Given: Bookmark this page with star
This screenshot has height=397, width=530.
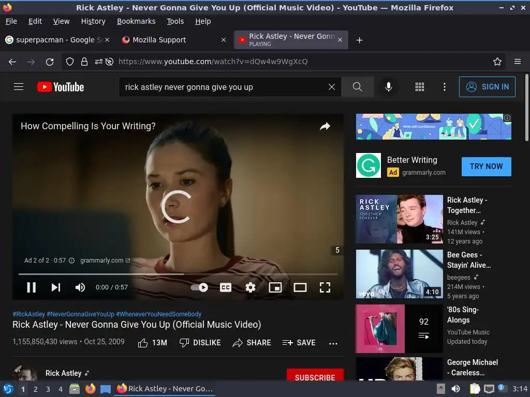Looking at the screenshot, I should point(497,62).
